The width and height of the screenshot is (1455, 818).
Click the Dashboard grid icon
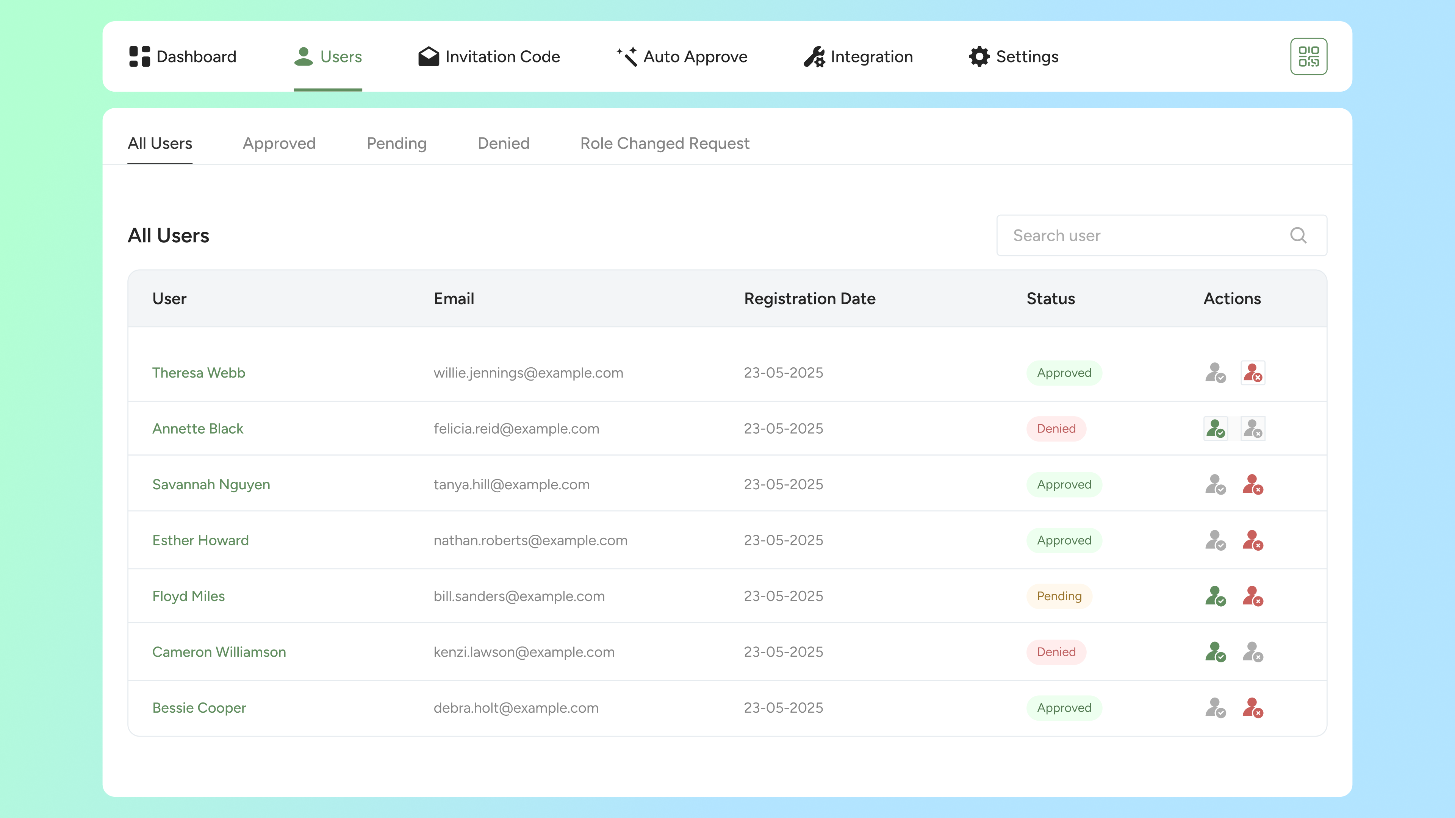pos(139,56)
